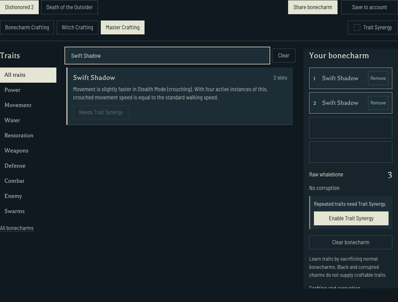The image size is (398, 302).
Task: Click Save to account button
Action: tap(370, 7)
